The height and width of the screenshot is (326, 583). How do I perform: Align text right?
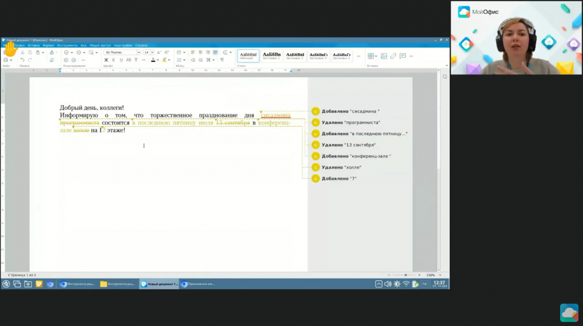click(x=208, y=53)
